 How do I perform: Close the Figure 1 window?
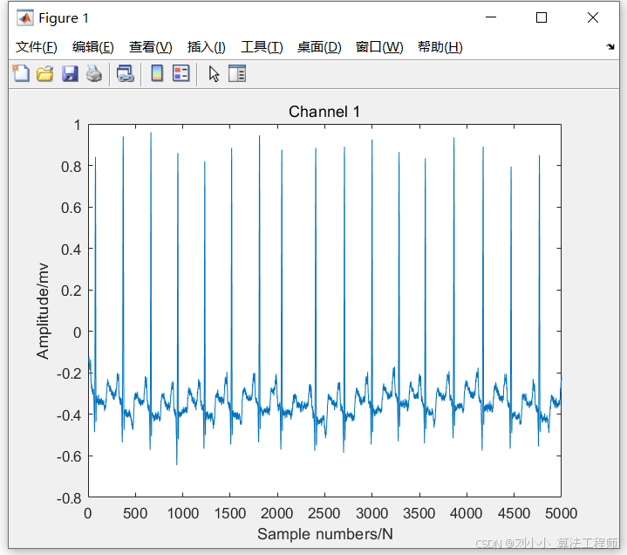[x=593, y=17]
